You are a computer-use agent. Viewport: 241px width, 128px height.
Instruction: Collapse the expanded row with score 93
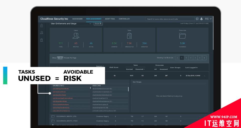tap(204, 76)
